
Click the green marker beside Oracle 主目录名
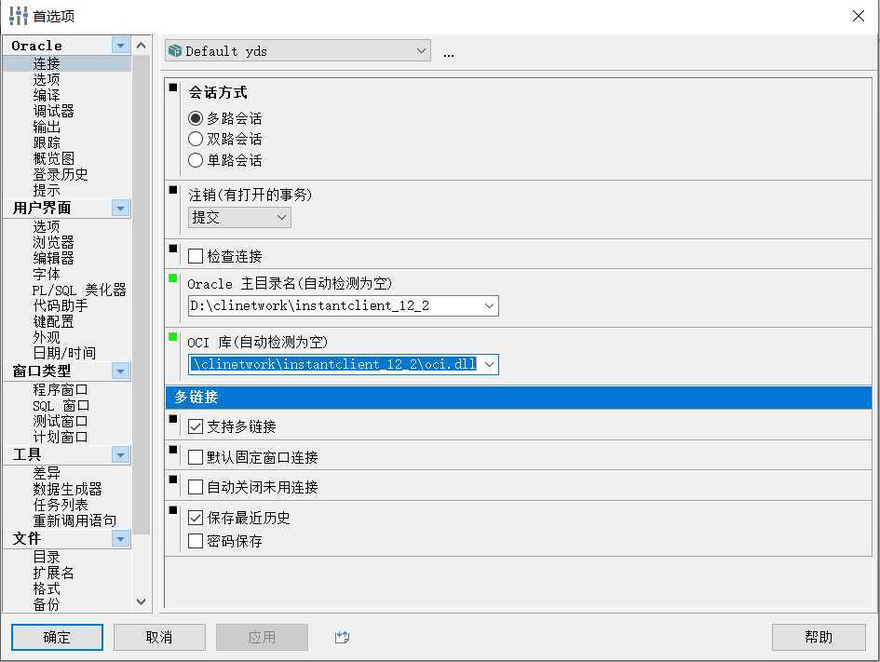173,278
